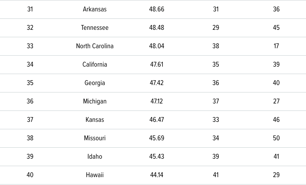Screen dimensions: 306x185
Task: Click the Missouri state cell
Action: pyautogui.click(x=95, y=138)
